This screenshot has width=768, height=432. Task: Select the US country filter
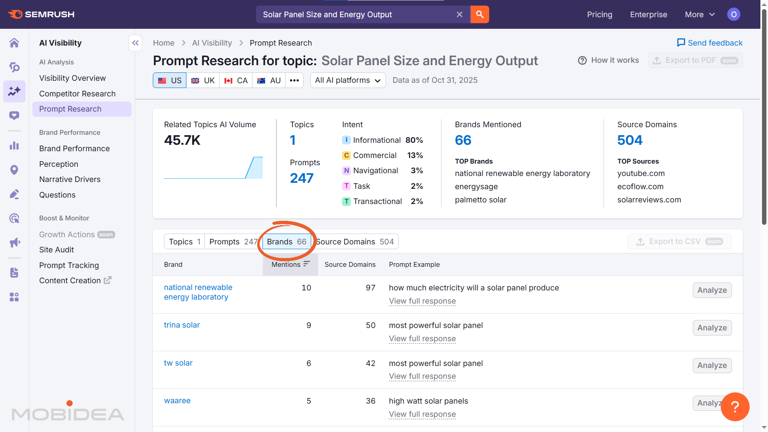[169, 80]
